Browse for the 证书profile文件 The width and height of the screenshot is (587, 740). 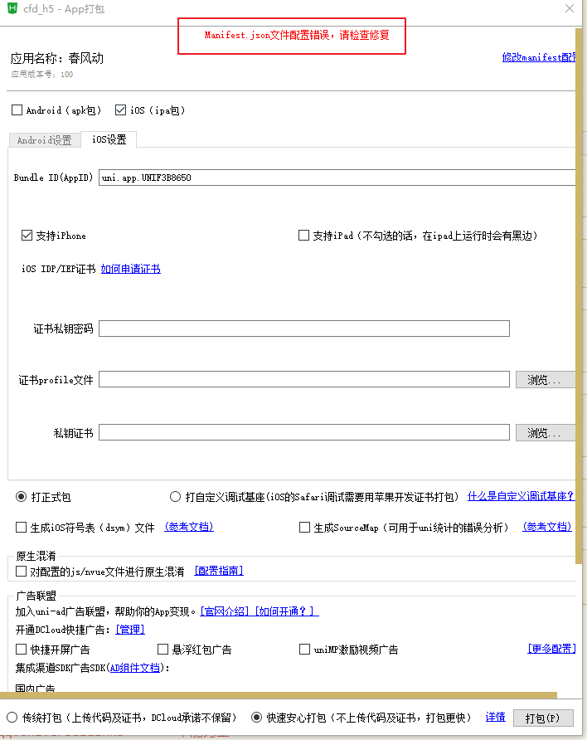pos(545,379)
